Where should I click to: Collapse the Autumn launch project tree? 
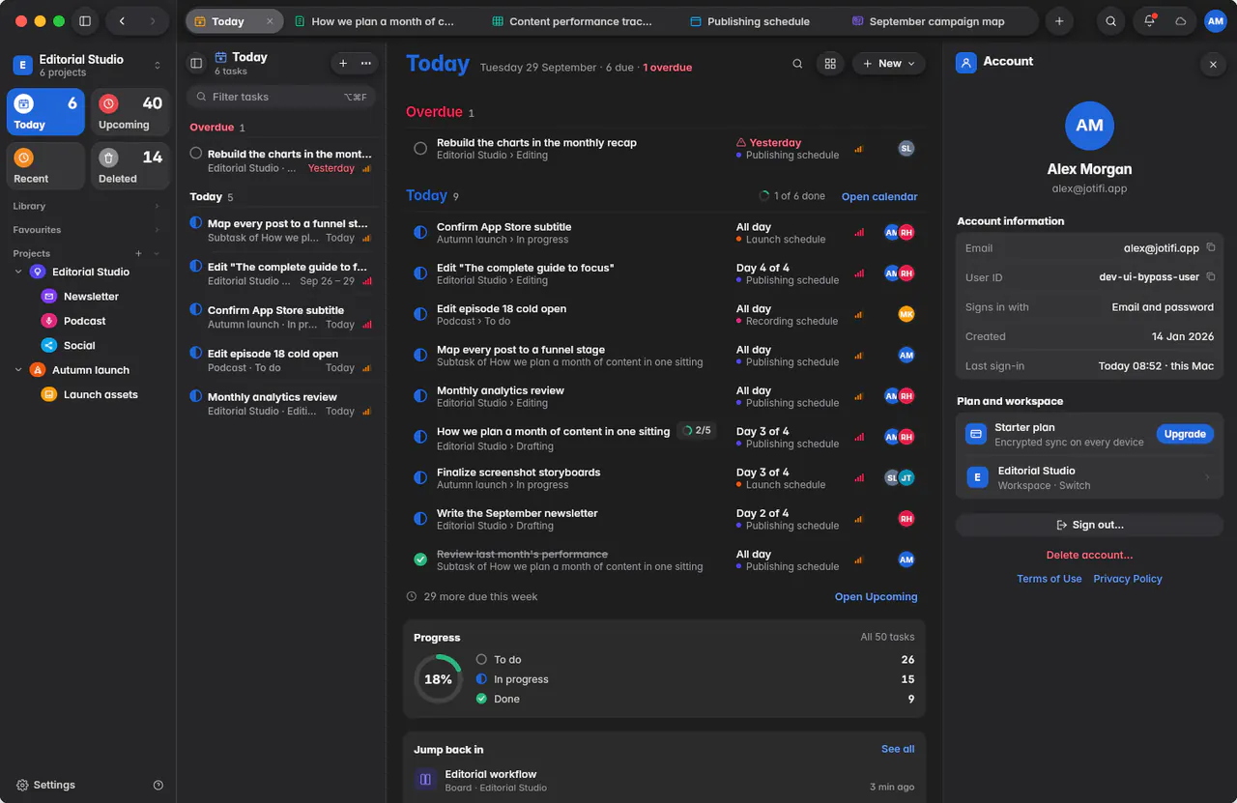tap(18, 370)
